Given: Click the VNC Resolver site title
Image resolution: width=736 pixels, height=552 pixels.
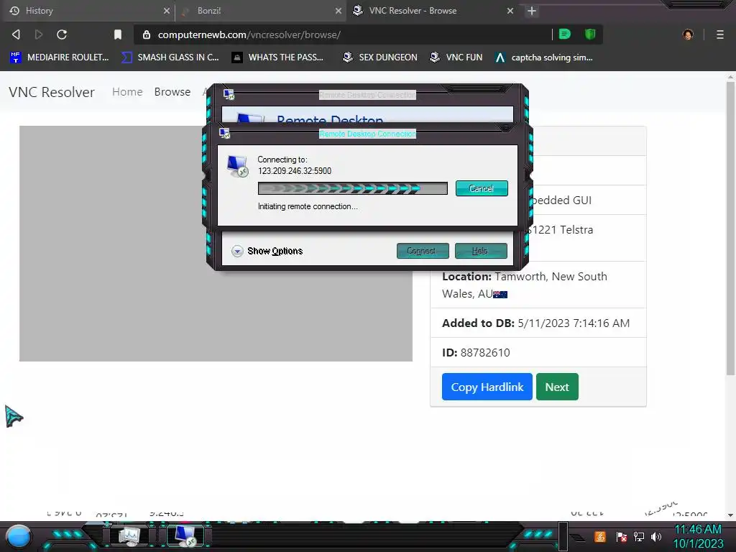Looking at the screenshot, I should pyautogui.click(x=52, y=92).
